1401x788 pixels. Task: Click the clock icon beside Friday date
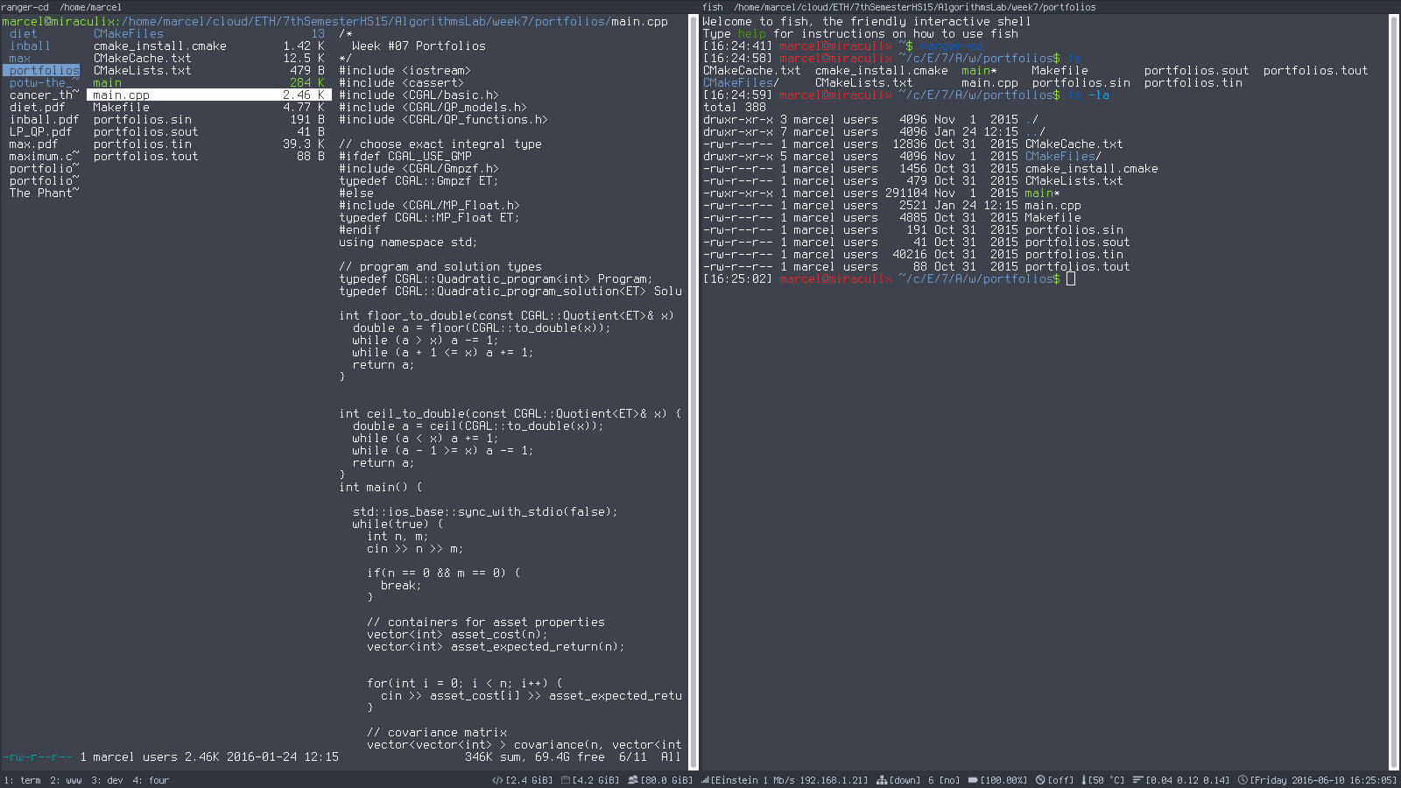pyautogui.click(x=1243, y=780)
